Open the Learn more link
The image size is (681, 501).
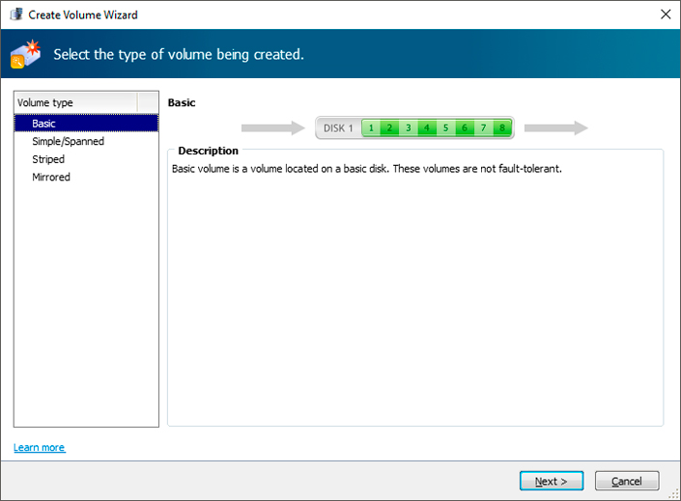click(40, 447)
